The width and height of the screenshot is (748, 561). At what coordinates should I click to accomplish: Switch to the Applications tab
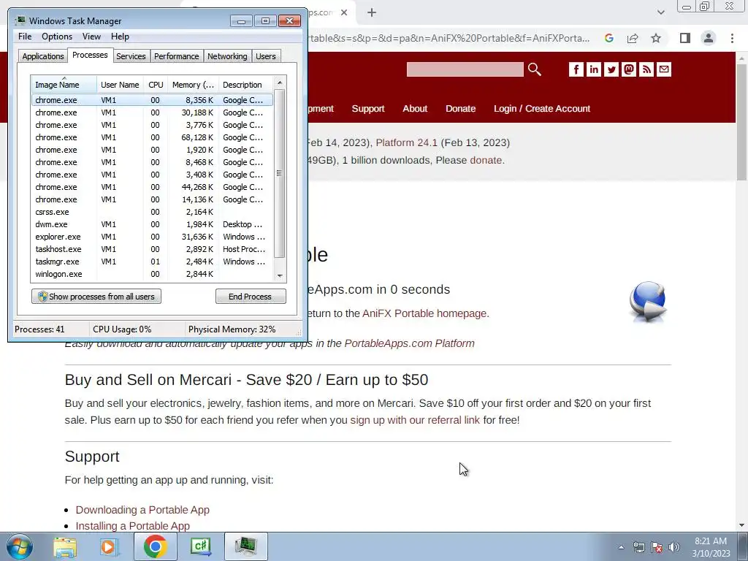coord(43,56)
